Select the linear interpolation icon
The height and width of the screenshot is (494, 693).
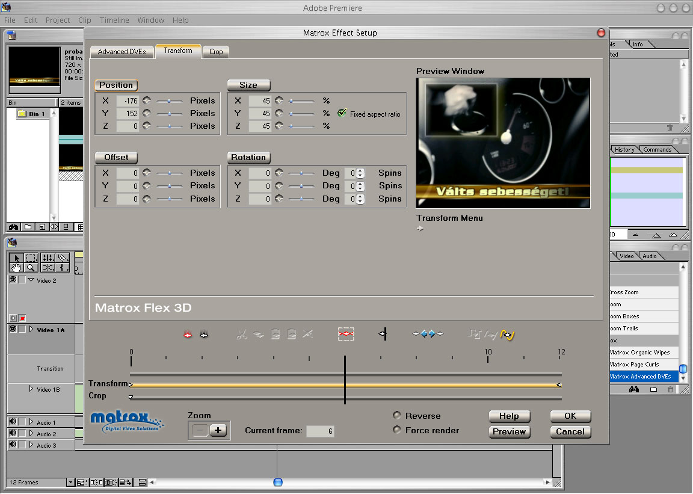[x=491, y=335]
